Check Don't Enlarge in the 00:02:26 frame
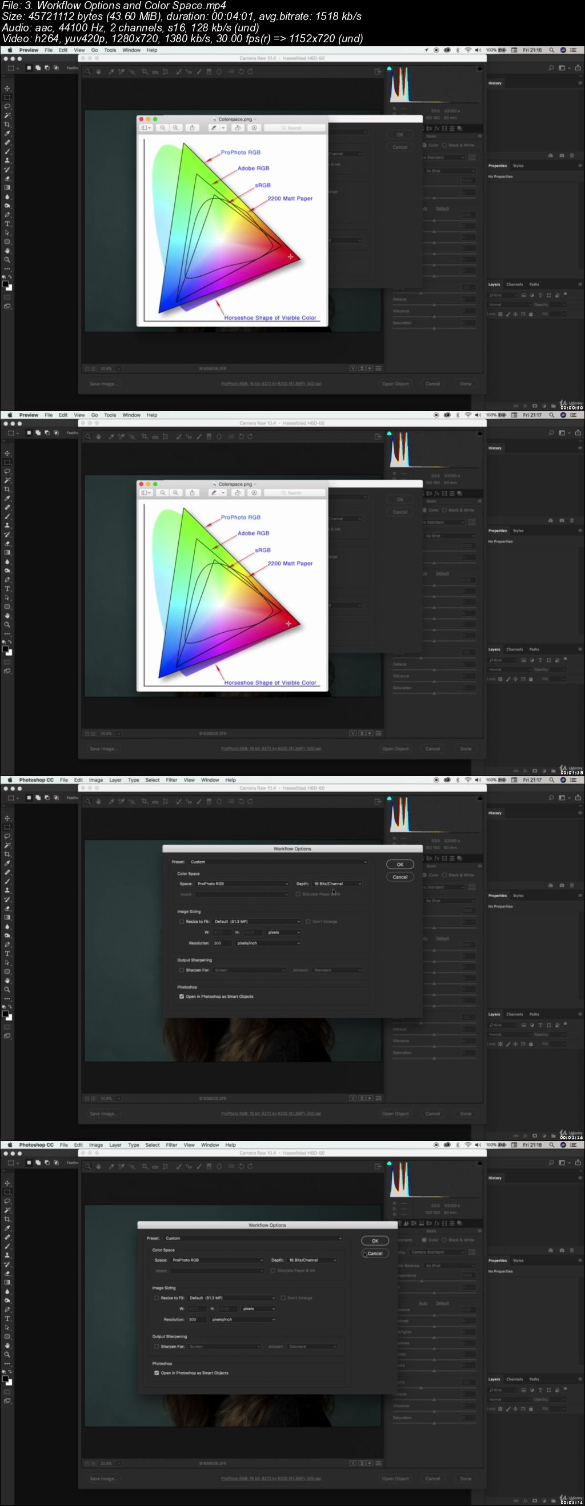585x1506 pixels. click(x=308, y=921)
